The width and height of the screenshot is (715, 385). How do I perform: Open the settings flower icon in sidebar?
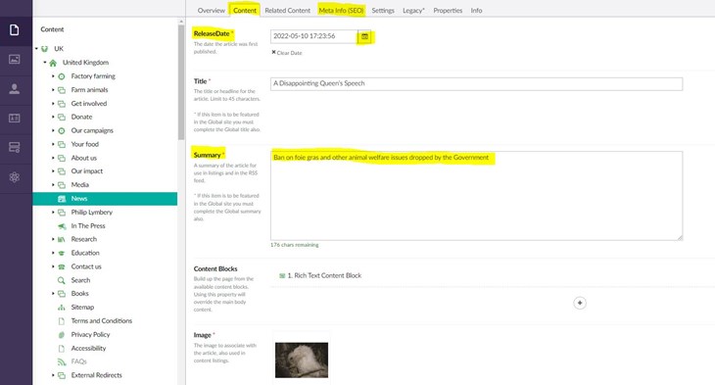click(x=15, y=177)
